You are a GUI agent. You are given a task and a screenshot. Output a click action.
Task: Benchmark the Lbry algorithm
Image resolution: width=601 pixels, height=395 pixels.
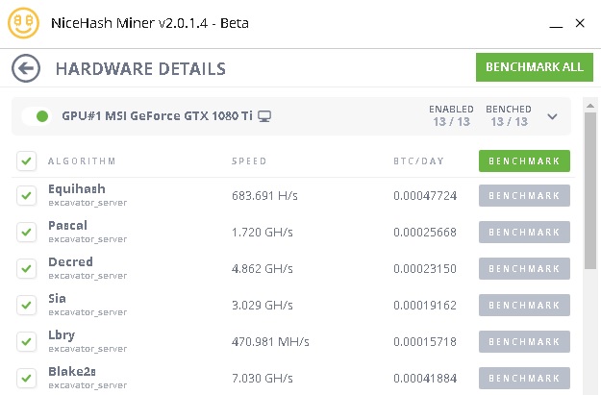[x=524, y=341]
